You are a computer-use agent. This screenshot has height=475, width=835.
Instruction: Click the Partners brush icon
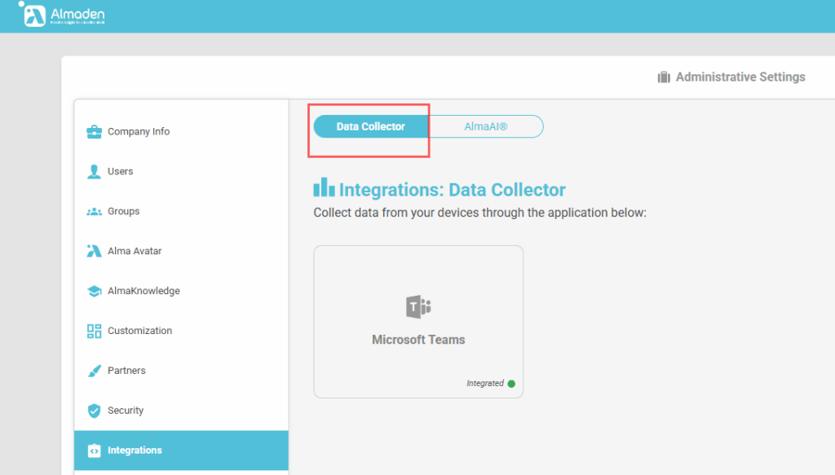(94, 371)
